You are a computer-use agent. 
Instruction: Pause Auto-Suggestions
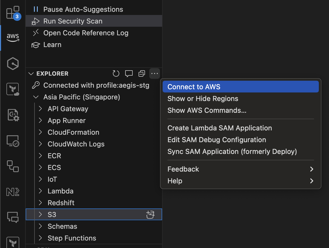tap(83, 9)
